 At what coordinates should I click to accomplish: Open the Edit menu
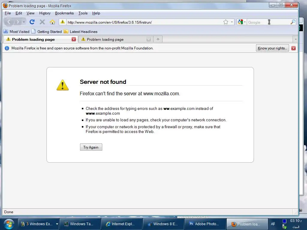click(19, 13)
